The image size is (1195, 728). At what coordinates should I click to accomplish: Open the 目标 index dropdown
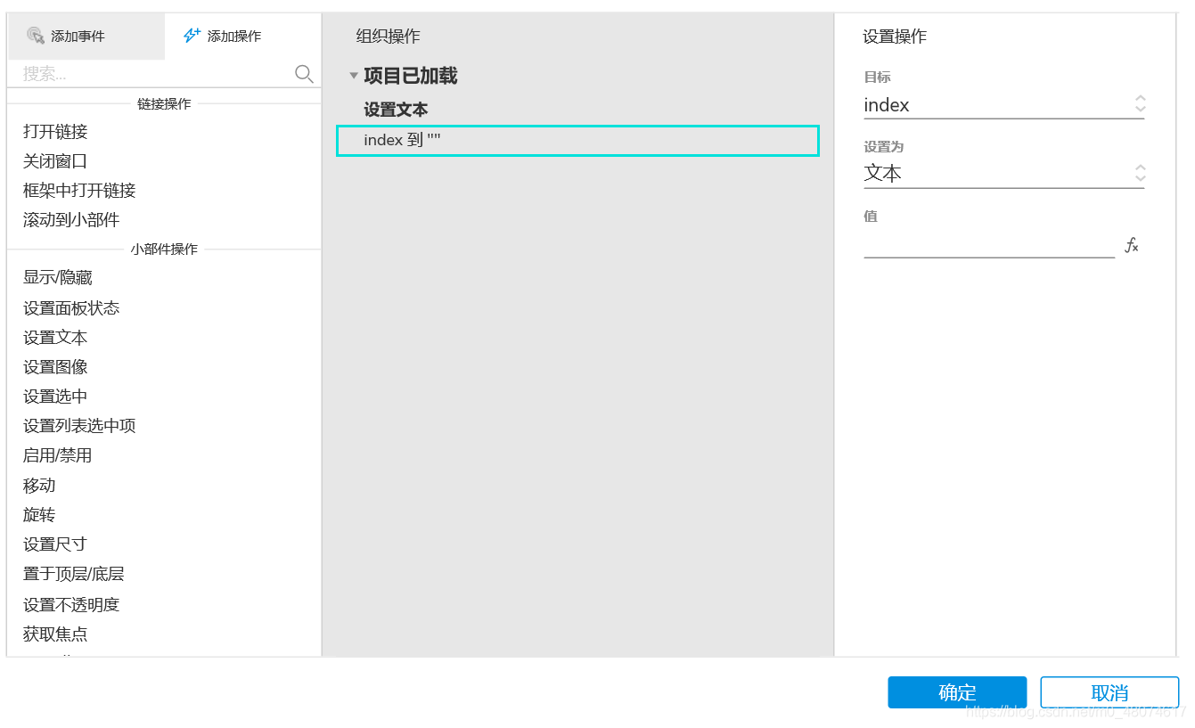point(1004,105)
